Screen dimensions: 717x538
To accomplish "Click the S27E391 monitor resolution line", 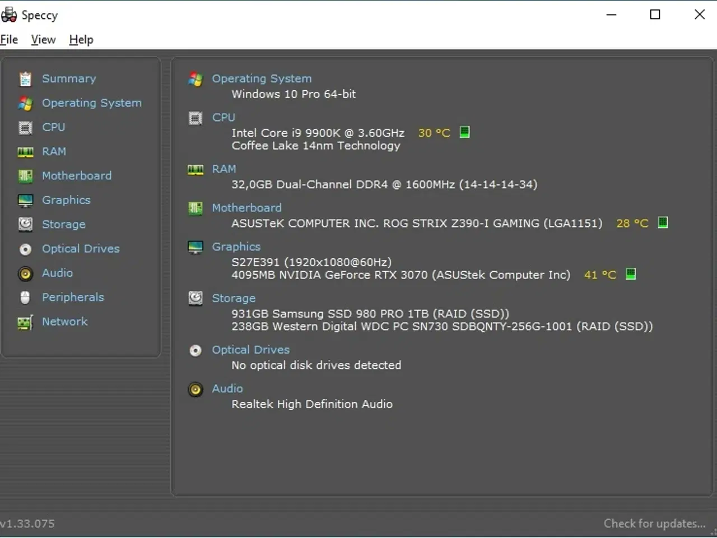I will 311,262.
